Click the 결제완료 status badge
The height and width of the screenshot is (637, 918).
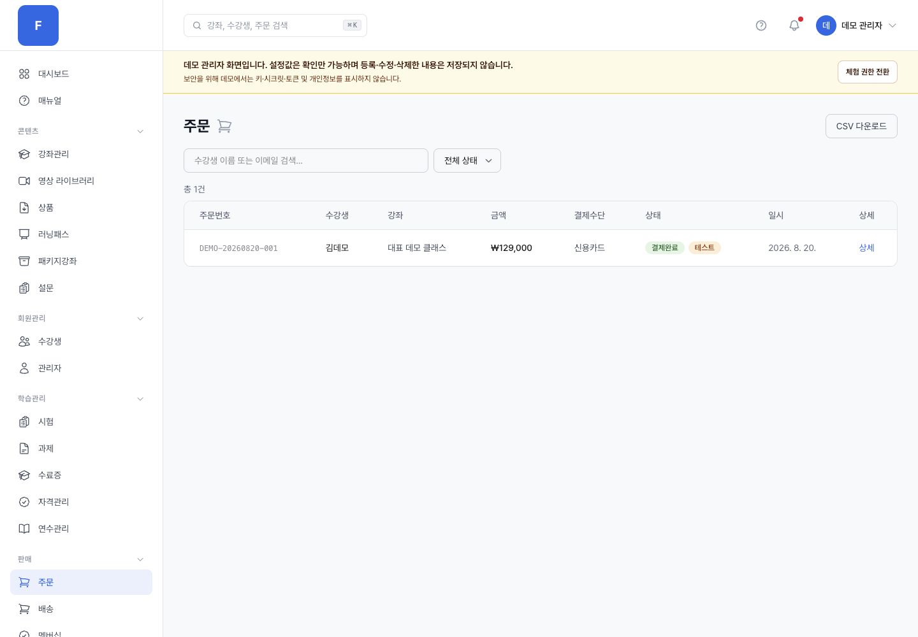click(665, 248)
